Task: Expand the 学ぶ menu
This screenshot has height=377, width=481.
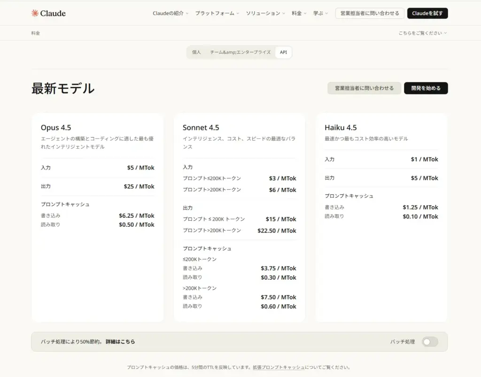Action: click(x=321, y=14)
